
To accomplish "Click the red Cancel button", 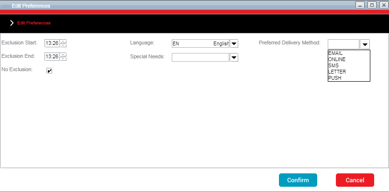I will tap(355, 180).
